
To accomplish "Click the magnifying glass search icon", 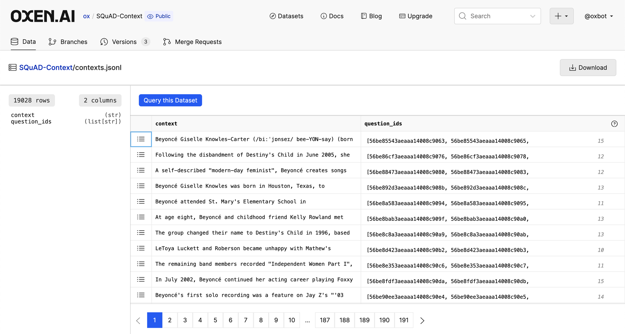I will click(x=462, y=16).
